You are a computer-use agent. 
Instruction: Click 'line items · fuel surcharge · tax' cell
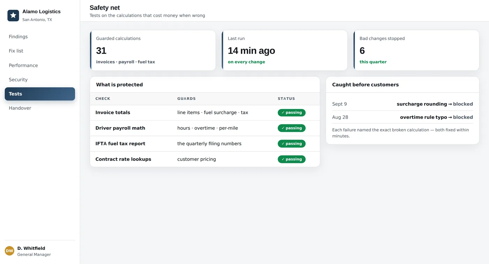pos(213,112)
